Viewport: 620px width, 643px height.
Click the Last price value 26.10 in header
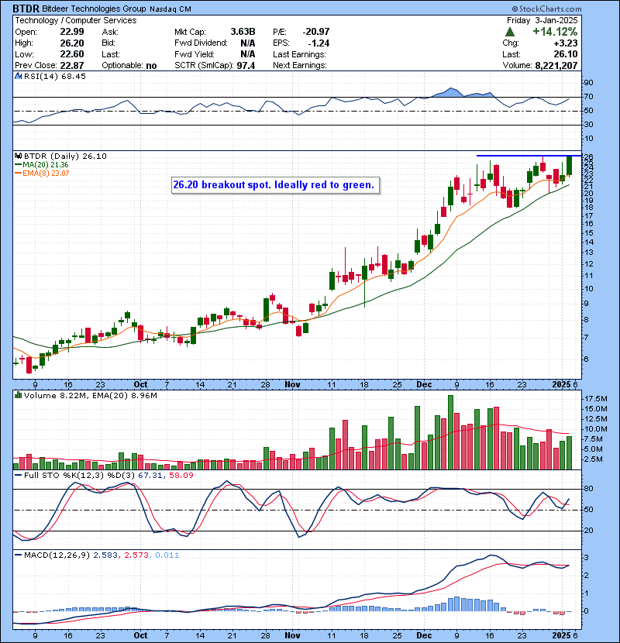click(566, 54)
